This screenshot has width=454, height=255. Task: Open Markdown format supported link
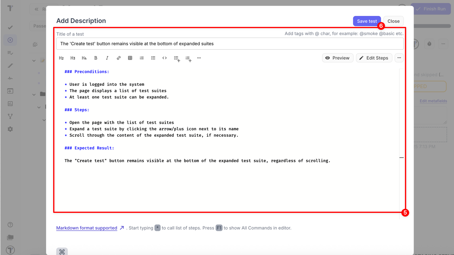point(87,228)
